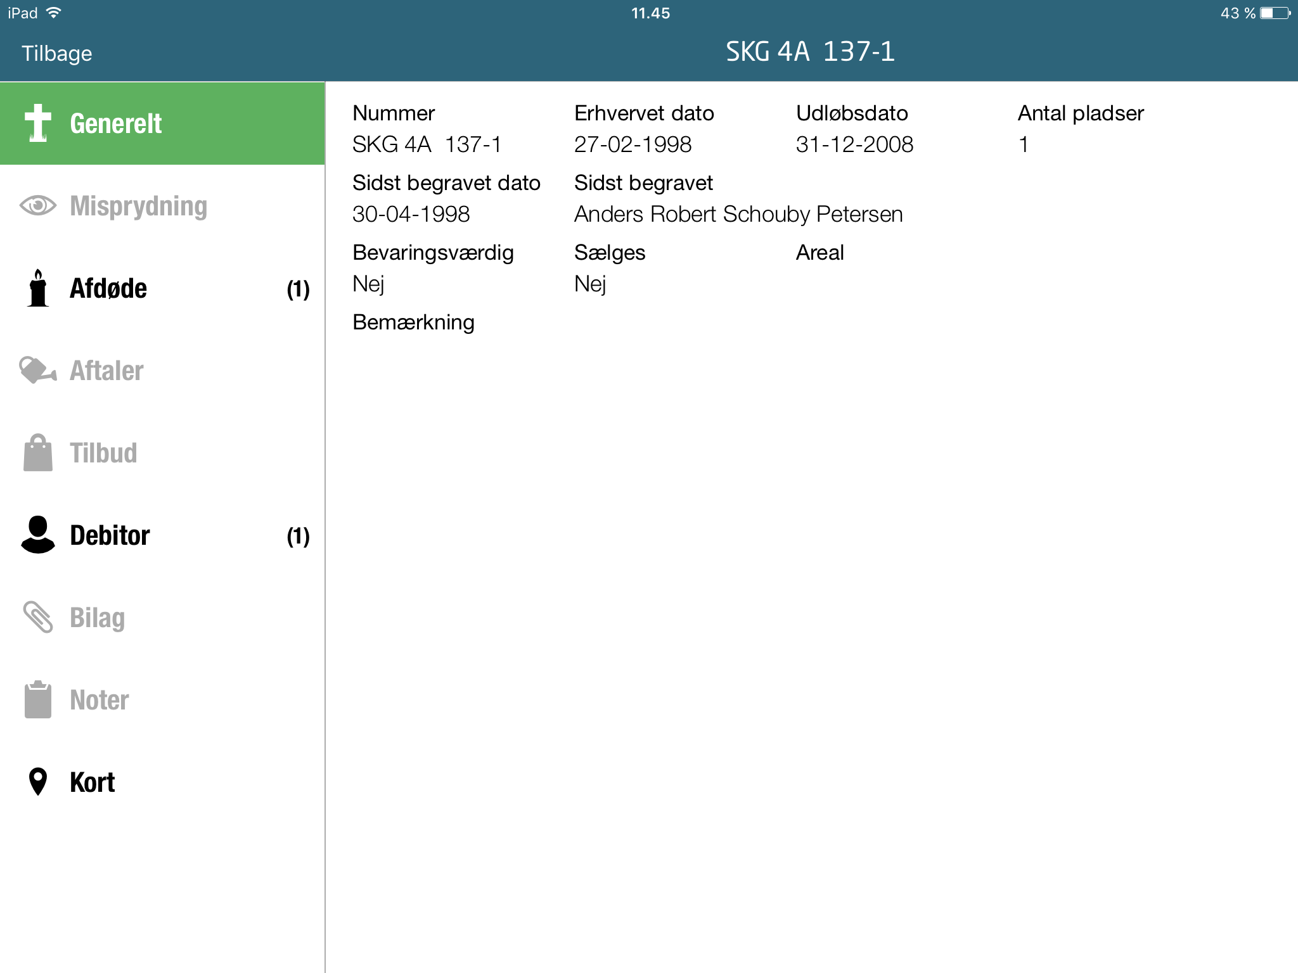The image size is (1298, 973).
Task: Tap the Areal label
Action: coord(819,252)
